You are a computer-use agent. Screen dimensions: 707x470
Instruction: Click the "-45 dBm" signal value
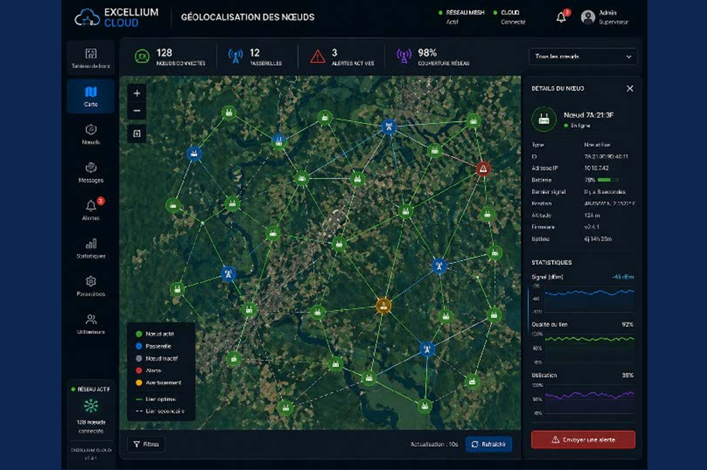coord(623,277)
